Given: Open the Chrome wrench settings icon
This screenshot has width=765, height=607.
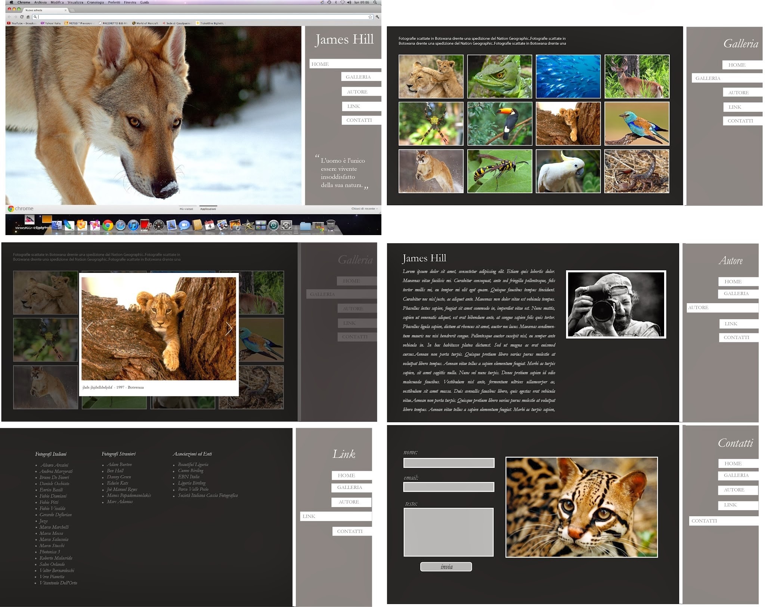Looking at the screenshot, I should coord(377,17).
